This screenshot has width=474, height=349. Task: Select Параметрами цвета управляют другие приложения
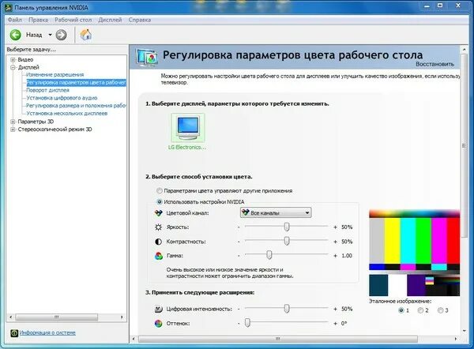[159, 190]
